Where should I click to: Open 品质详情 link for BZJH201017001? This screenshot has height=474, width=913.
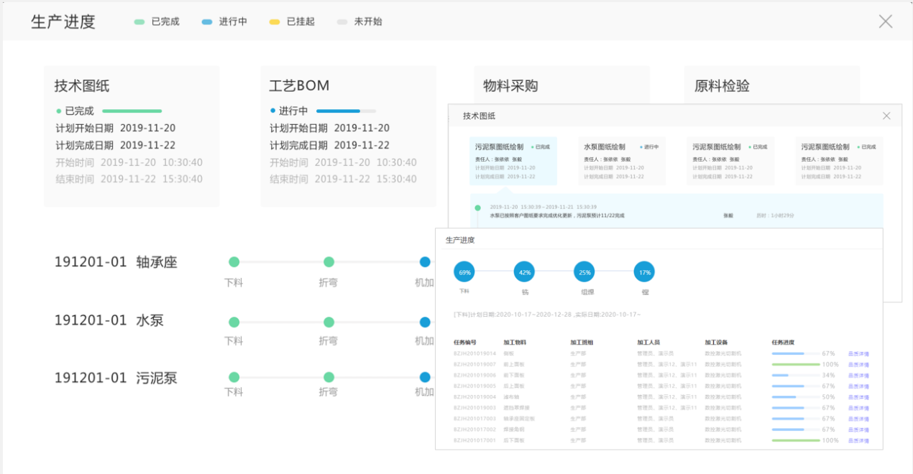[x=858, y=440]
